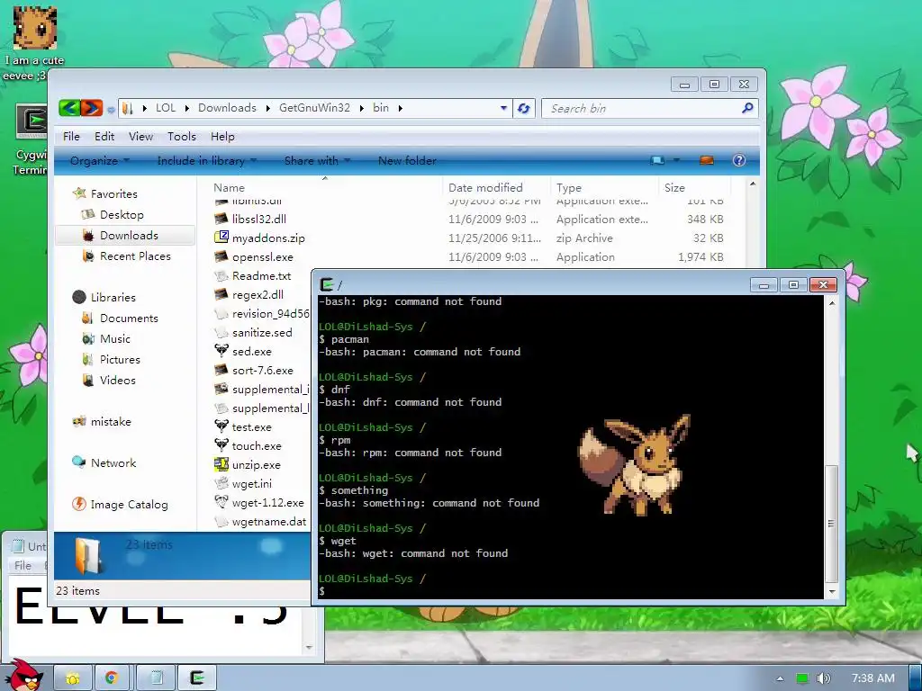Expand the arrow after Downloads in breadcrumb
This screenshot has width=922, height=691.
point(267,108)
